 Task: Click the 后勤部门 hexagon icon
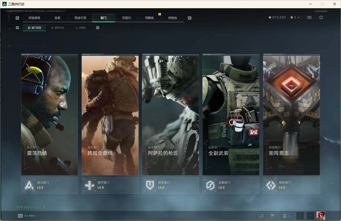210,185
